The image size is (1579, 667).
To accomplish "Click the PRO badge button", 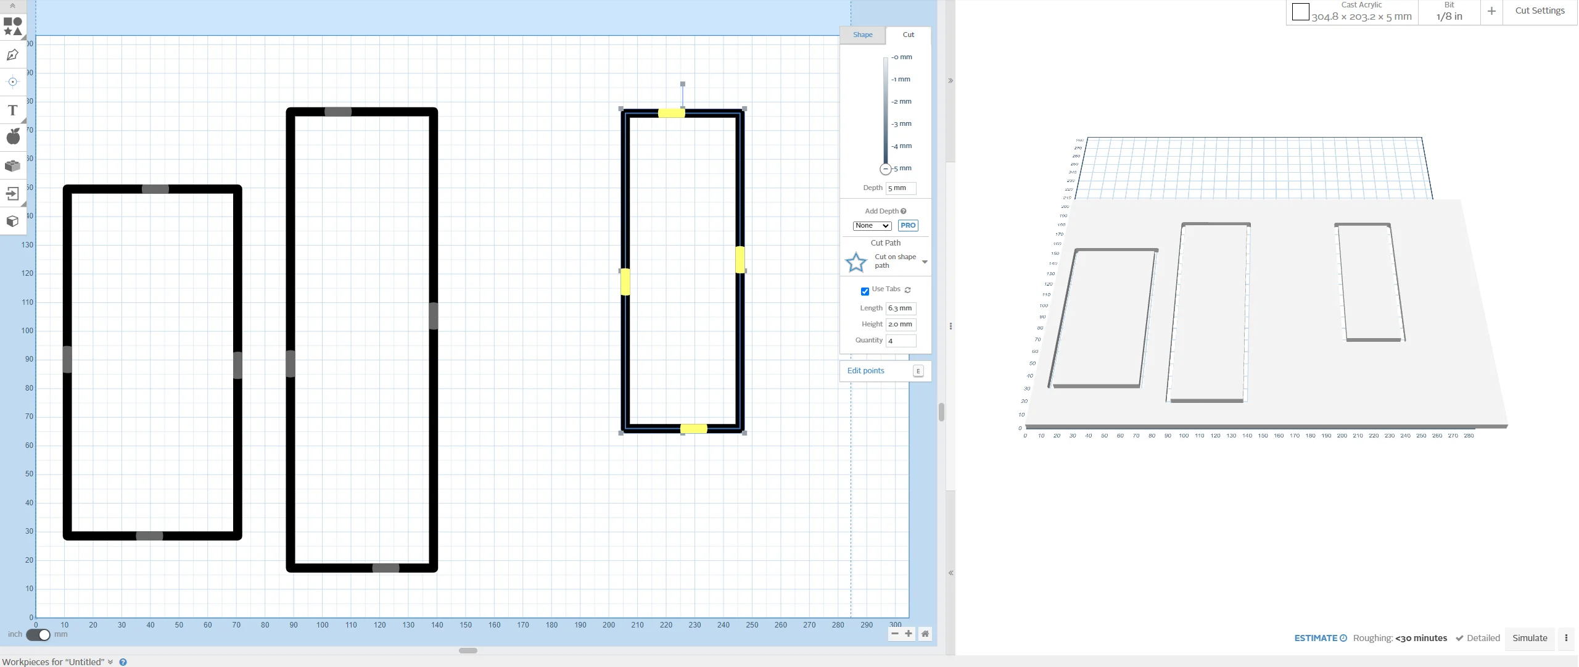I will click(x=908, y=226).
